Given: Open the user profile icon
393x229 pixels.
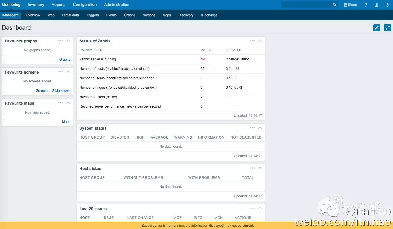Looking at the screenshot, I should tap(377, 5).
